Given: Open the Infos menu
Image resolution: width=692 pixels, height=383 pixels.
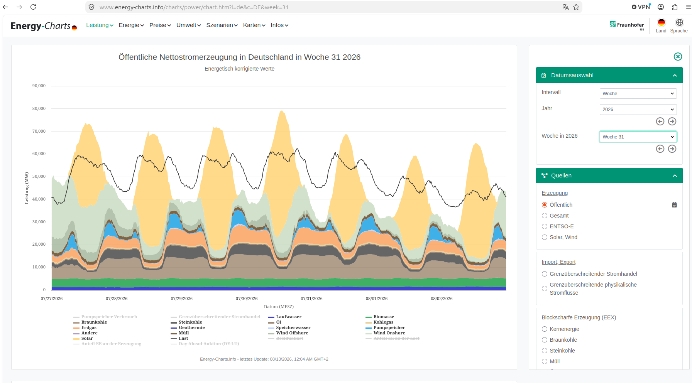Looking at the screenshot, I should (x=279, y=25).
